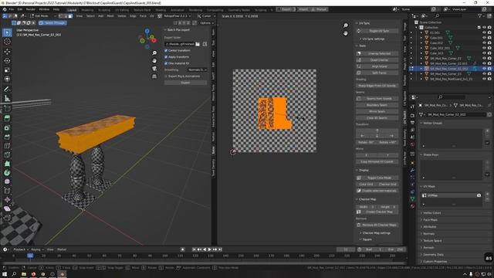The width and height of the screenshot is (494, 278).
Task: Select the Scale tool in 3D viewport
Action: tap(7, 69)
